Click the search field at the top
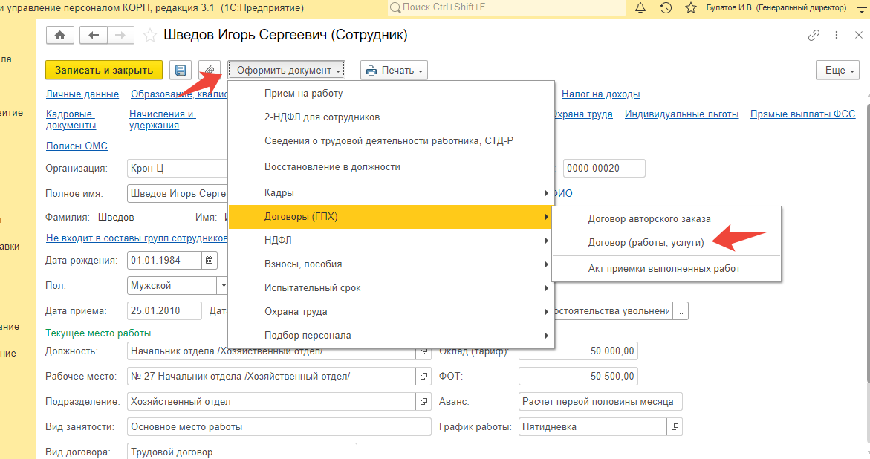Image resolution: width=870 pixels, height=459 pixels. tap(505, 7)
